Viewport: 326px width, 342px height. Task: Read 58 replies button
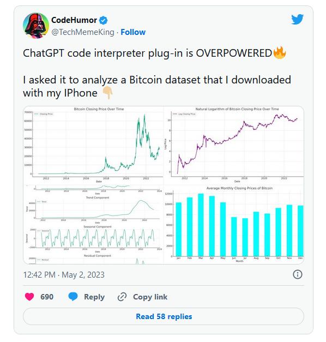pyautogui.click(x=164, y=316)
